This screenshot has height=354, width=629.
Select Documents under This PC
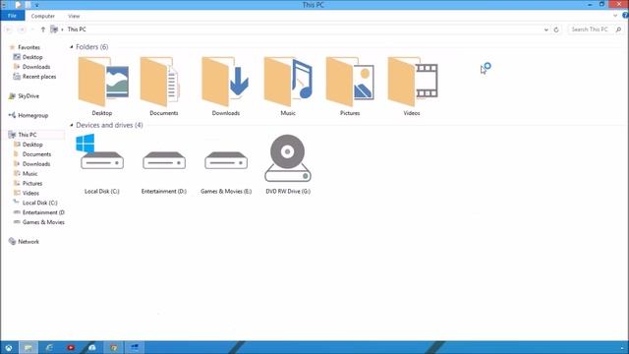pos(36,154)
